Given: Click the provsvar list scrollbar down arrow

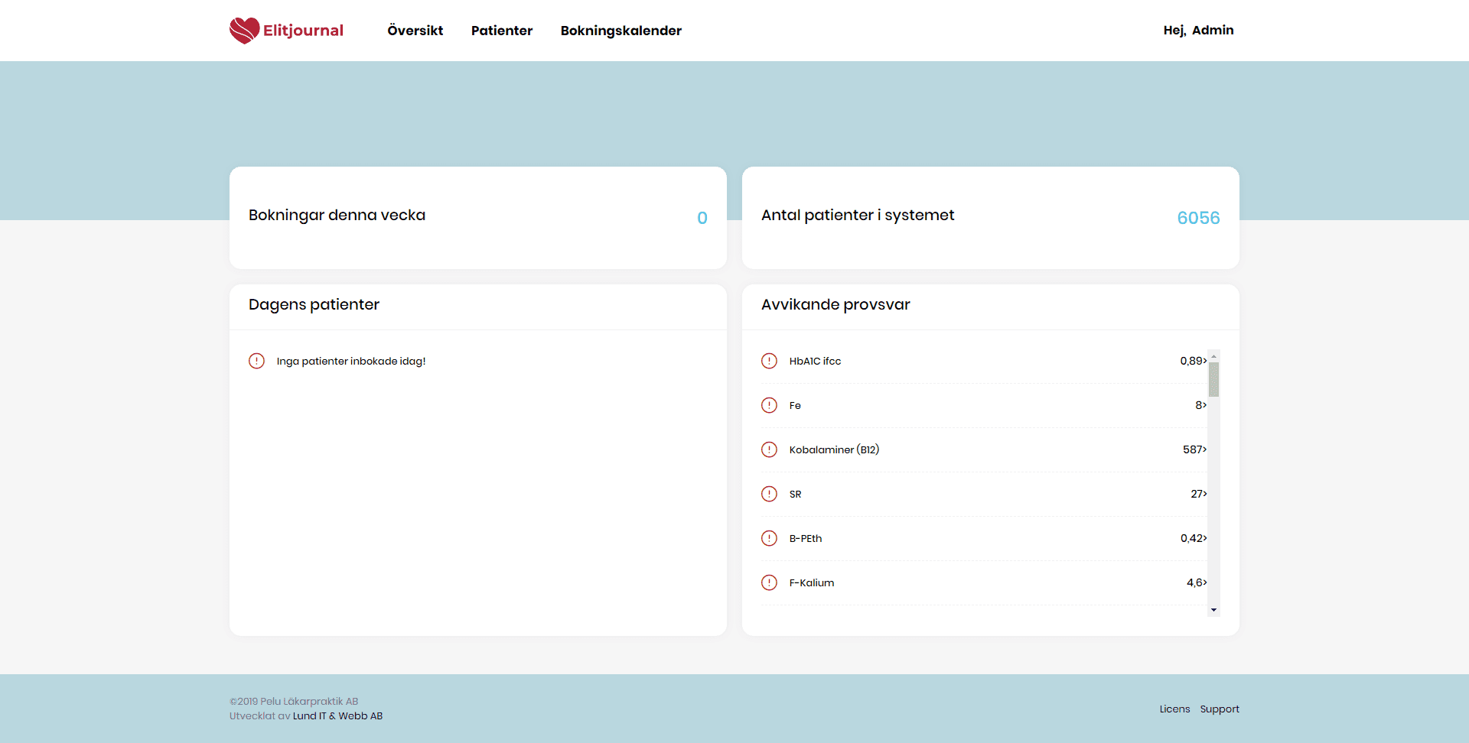Looking at the screenshot, I should [x=1214, y=610].
